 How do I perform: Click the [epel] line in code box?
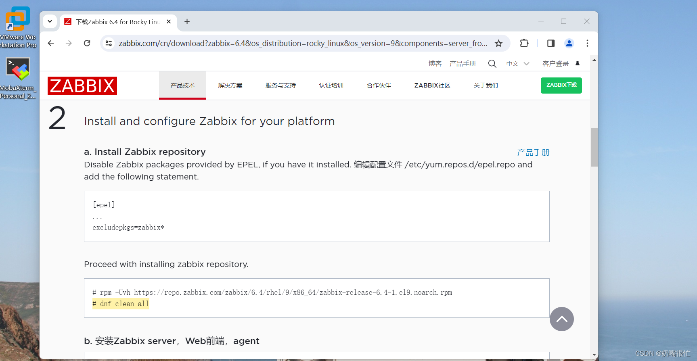coord(104,205)
